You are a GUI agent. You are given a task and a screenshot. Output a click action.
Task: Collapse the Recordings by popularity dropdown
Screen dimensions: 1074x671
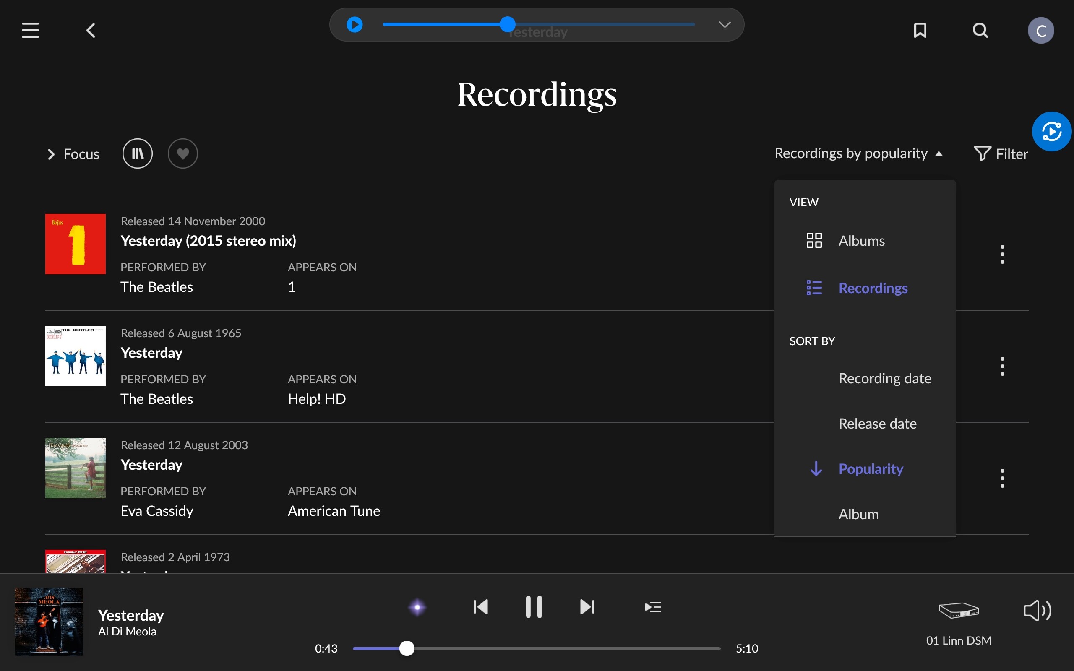[858, 153]
